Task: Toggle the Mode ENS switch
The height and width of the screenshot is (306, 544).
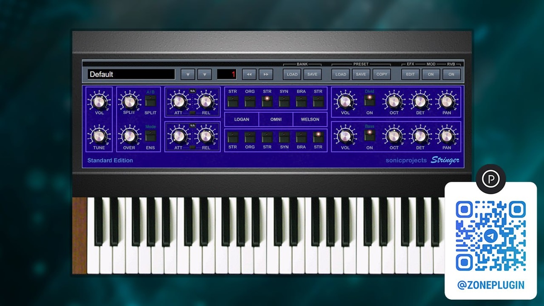Action: [151, 136]
